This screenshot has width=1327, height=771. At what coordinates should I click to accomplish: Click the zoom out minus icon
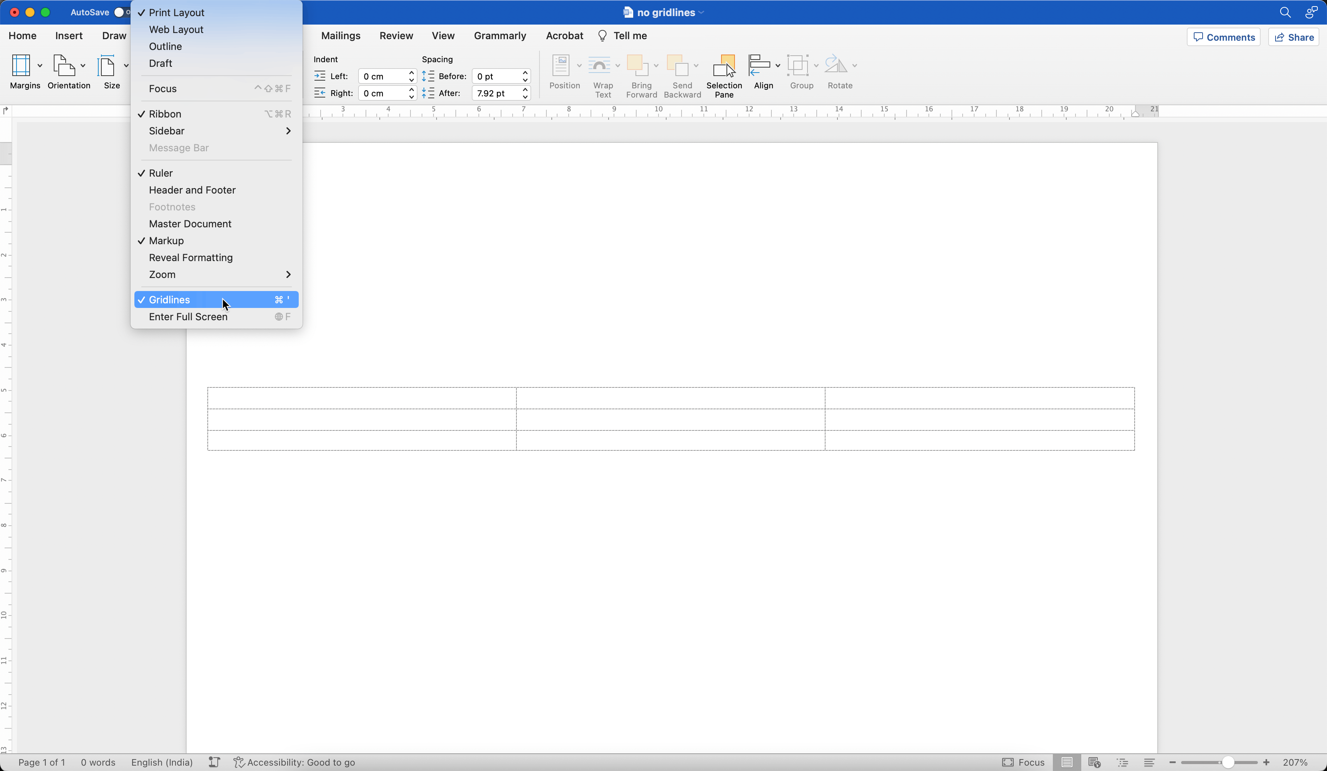[1172, 762]
